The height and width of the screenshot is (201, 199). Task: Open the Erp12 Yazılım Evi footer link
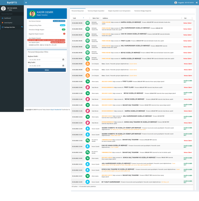[56, 110]
